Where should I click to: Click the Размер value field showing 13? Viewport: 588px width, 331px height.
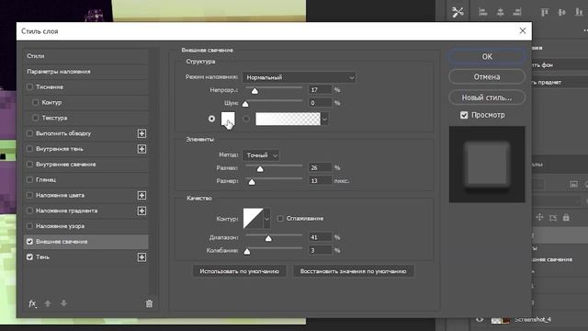pyautogui.click(x=321, y=181)
